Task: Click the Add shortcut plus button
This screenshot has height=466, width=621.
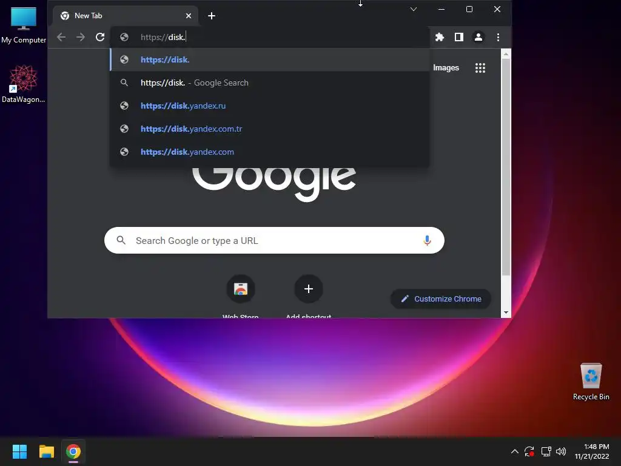Action: coord(309,289)
